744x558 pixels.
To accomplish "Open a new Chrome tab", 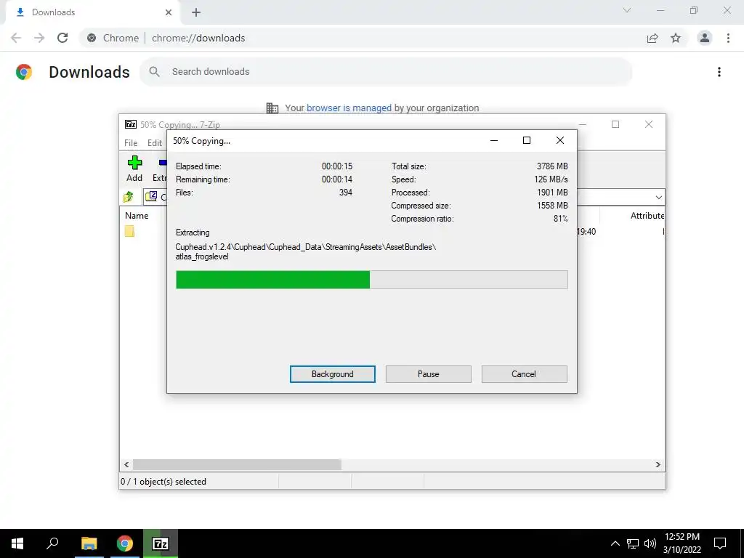I will click(x=196, y=12).
